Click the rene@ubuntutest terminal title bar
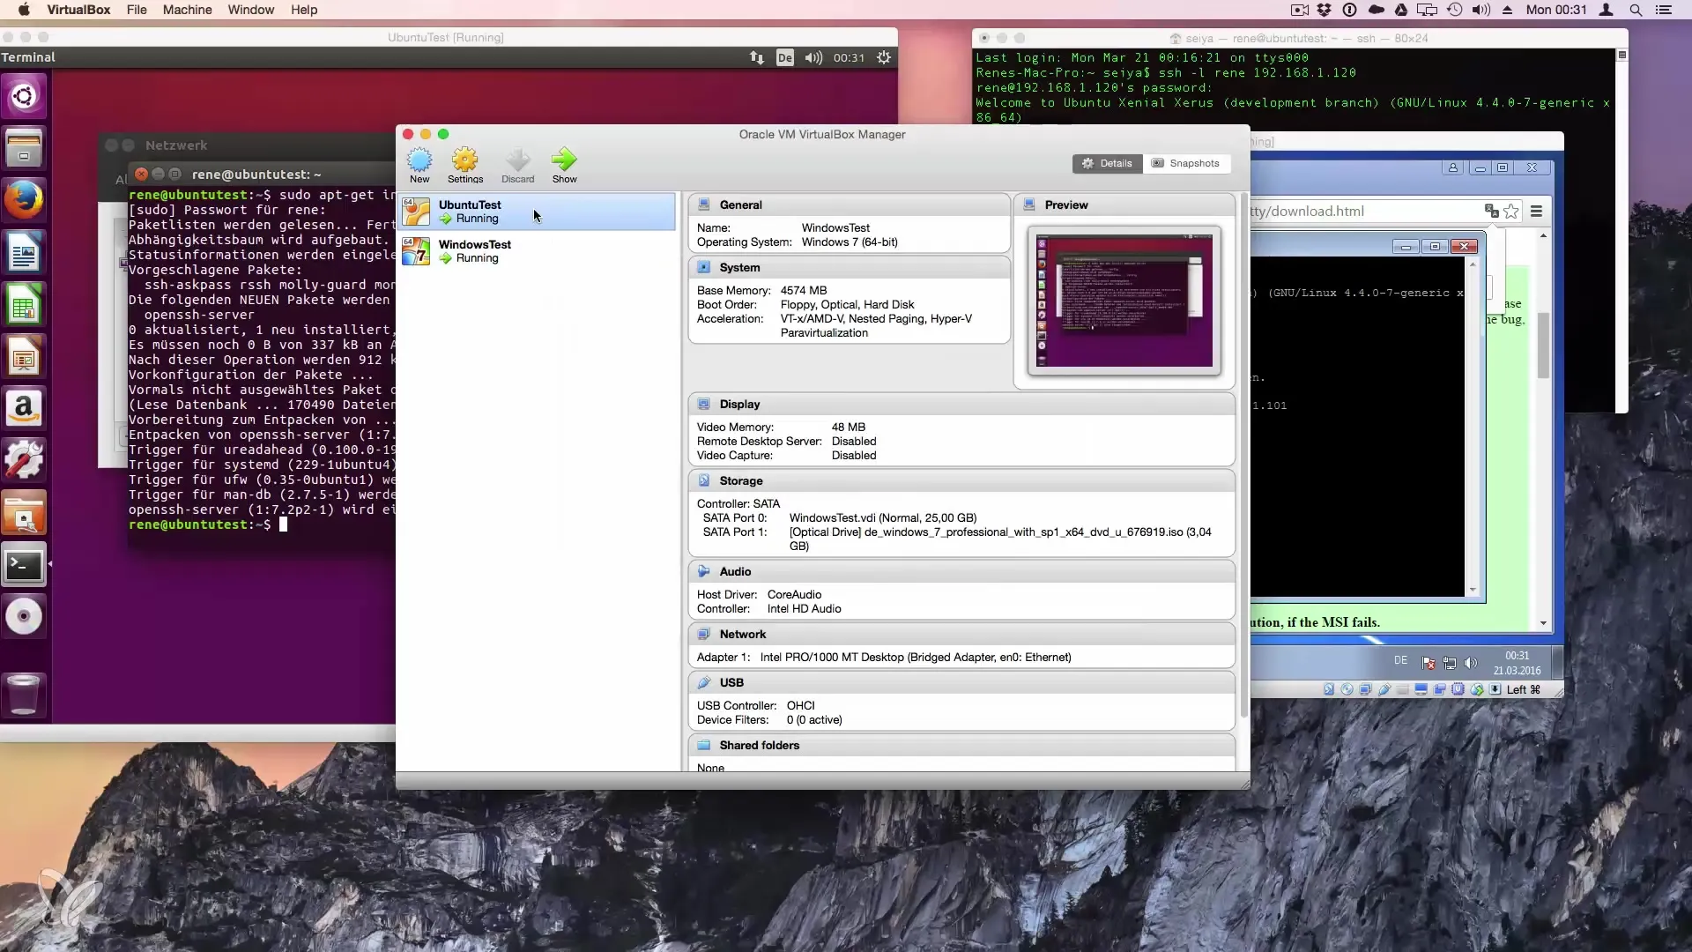The image size is (1692, 952). [263, 174]
